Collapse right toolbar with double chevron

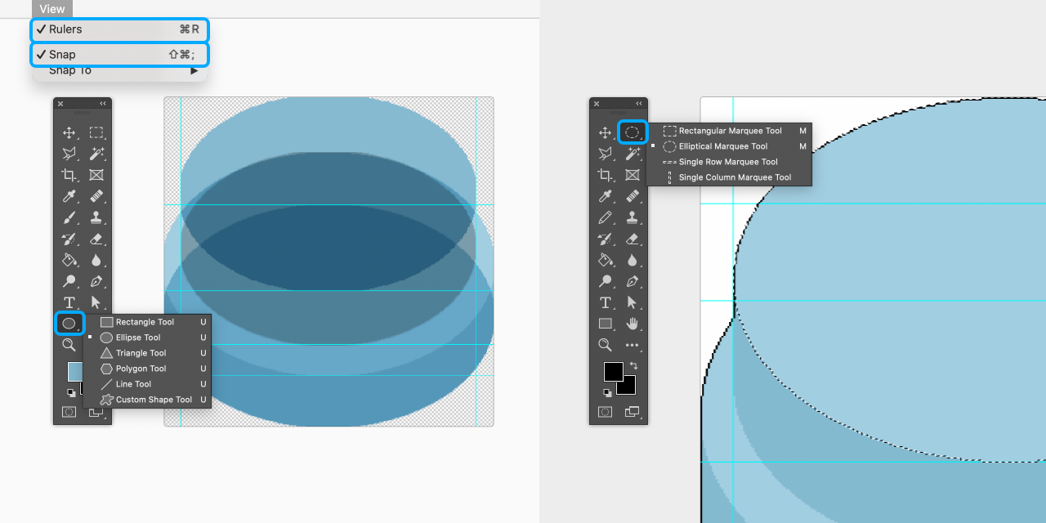coord(639,104)
